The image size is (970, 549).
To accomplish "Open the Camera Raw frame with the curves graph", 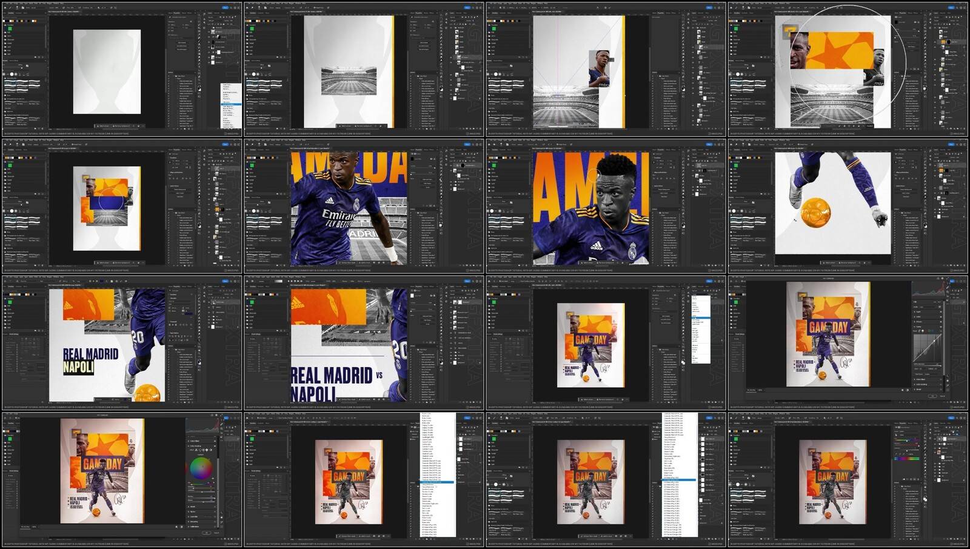I will click(x=848, y=343).
